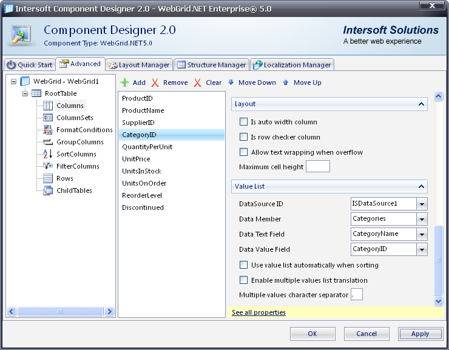
Task: Select UnitsInStock in the column list
Action: [x=172, y=171]
